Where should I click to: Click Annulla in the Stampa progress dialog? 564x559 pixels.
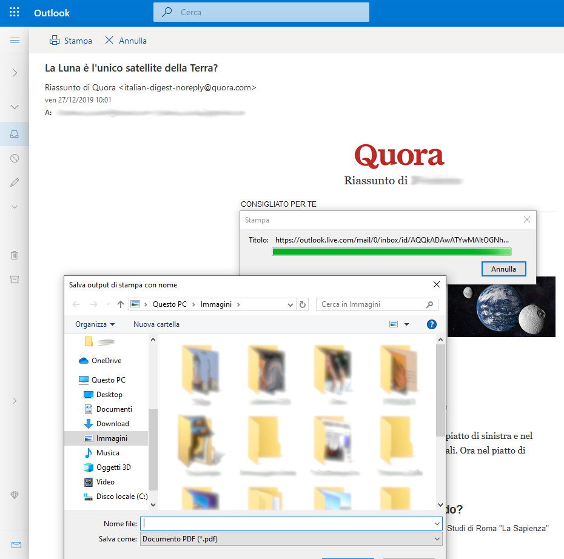503,269
